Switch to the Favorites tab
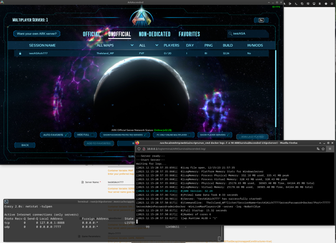 [189, 34]
